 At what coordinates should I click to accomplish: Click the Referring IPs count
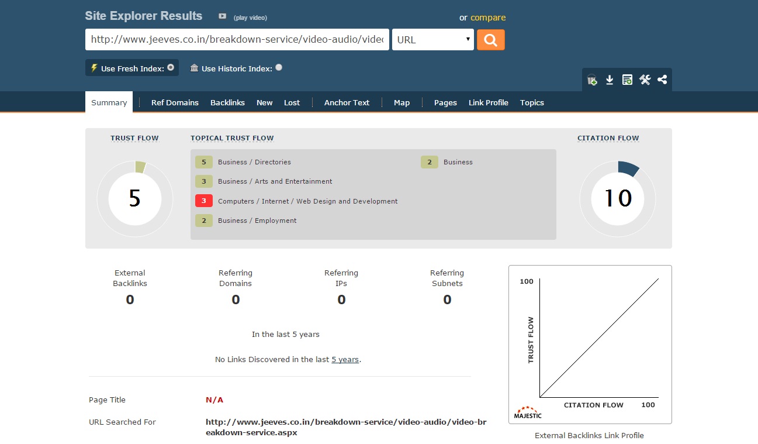(x=341, y=300)
